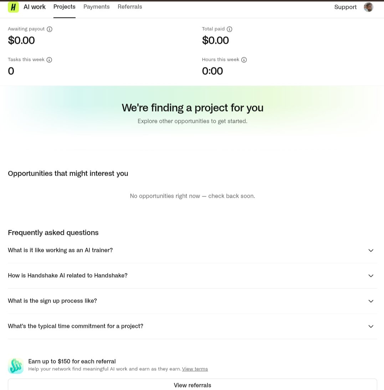Expand sign up process question chevron
Screen dimensions: 384x390
(x=370, y=301)
